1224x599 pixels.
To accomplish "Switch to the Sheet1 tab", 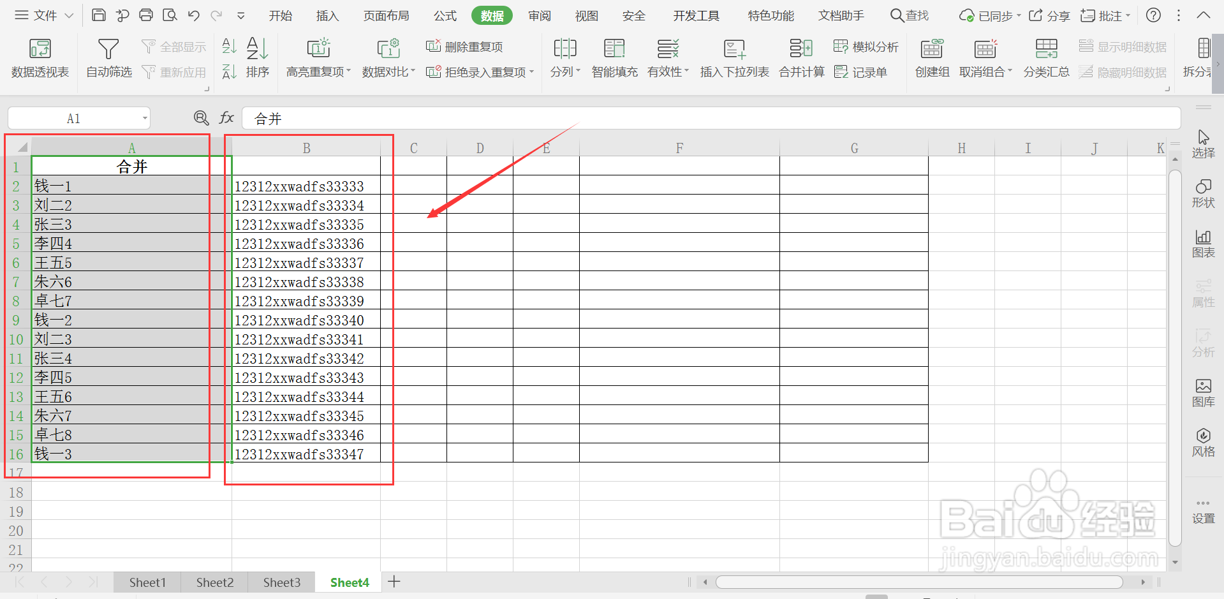I will [x=147, y=582].
